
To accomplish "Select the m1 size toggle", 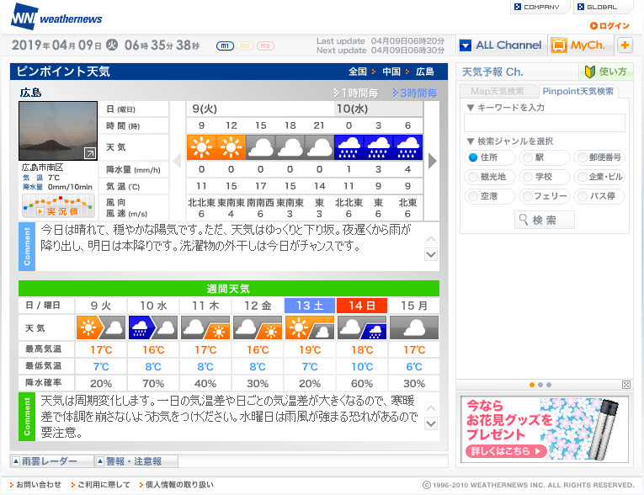I will pyautogui.click(x=225, y=46).
